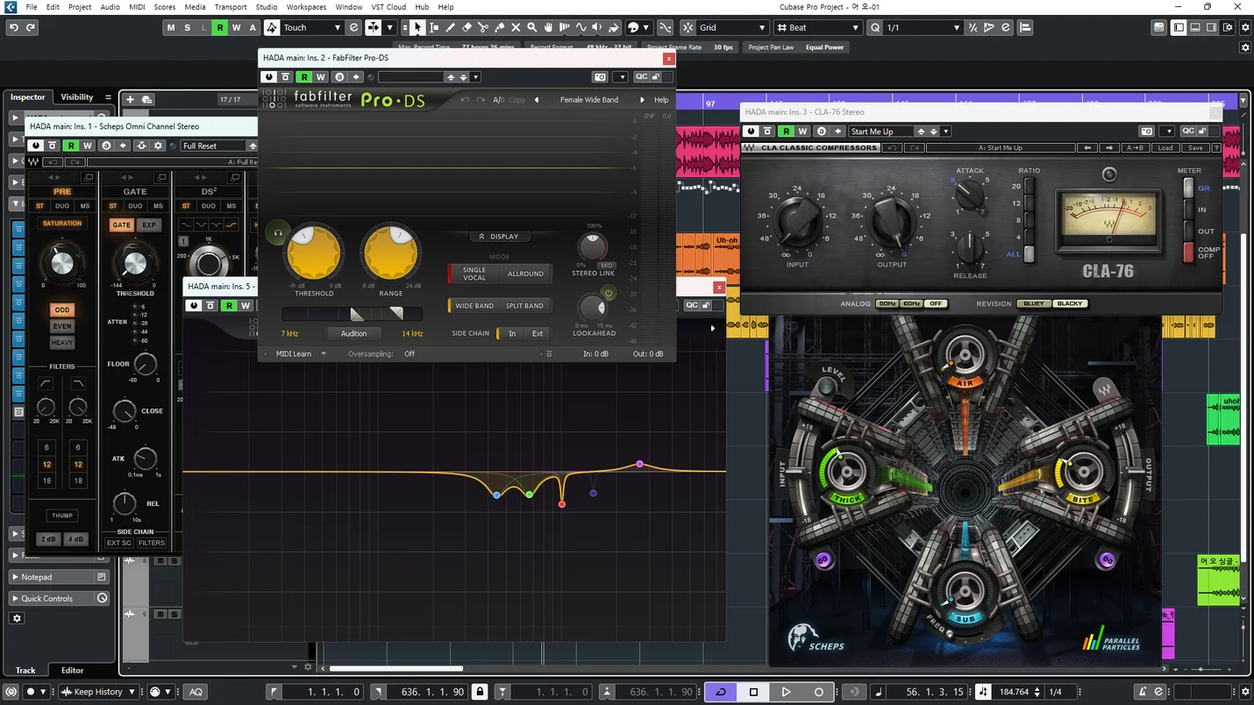Select BLACKY revision on CLA-76
Screen dimensions: 1254x705
1070,303
